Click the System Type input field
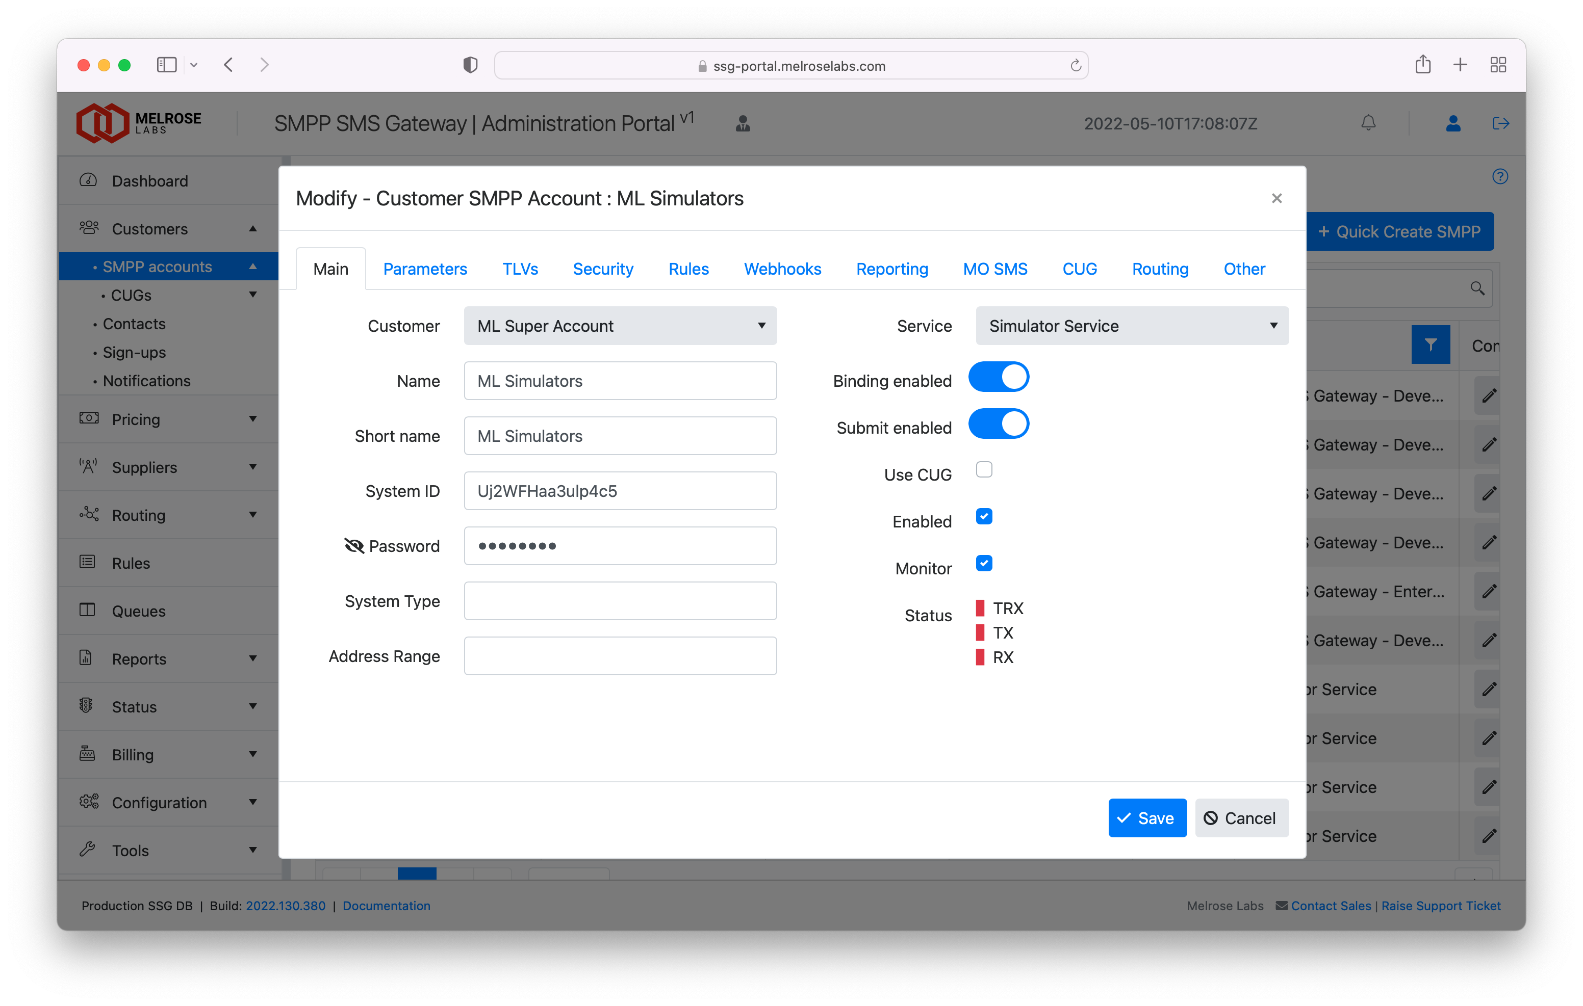Viewport: 1583px width, 1006px height. 620,600
